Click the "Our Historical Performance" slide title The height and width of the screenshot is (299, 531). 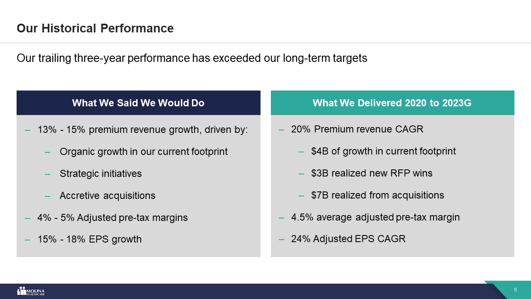[95, 28]
